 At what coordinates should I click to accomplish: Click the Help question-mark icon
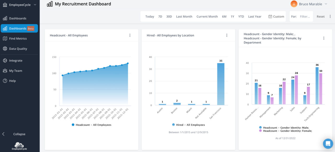[4, 81]
